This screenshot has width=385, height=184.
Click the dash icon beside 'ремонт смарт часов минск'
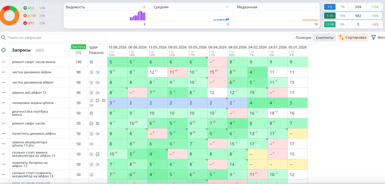pos(3,62)
